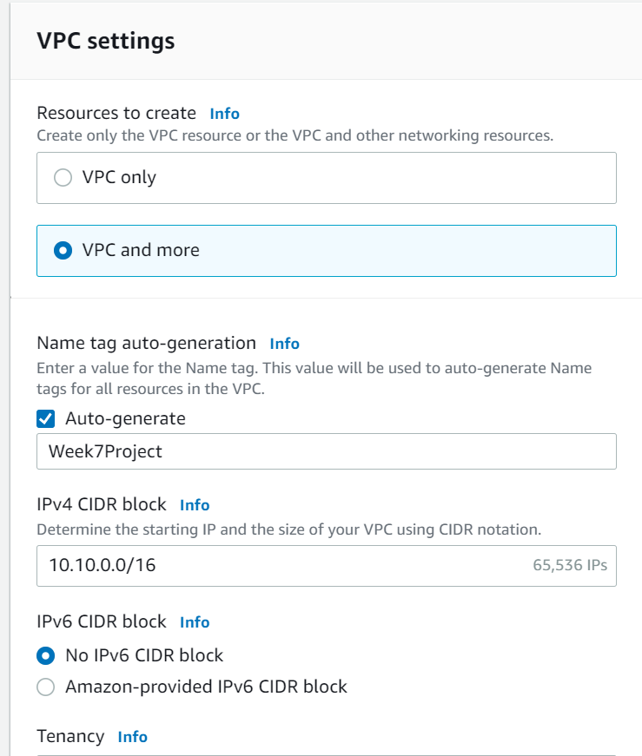Click the Tenancy section label
The height and width of the screenshot is (756, 642).
70,737
